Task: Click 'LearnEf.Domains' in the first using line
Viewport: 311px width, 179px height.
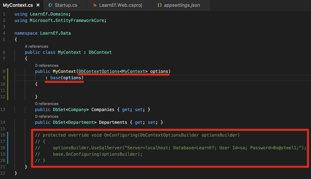Action: [49, 14]
